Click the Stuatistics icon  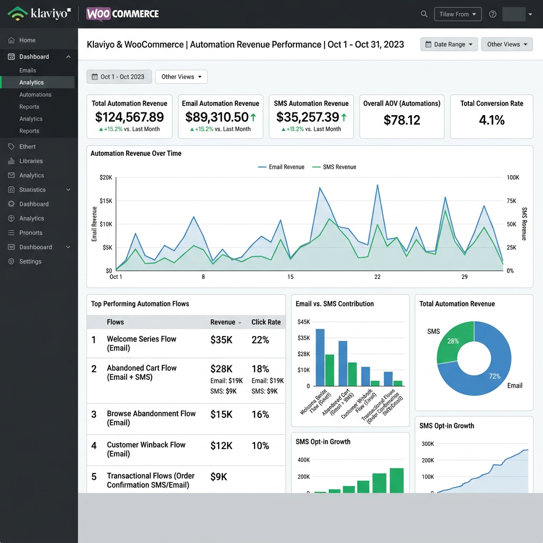tap(11, 189)
